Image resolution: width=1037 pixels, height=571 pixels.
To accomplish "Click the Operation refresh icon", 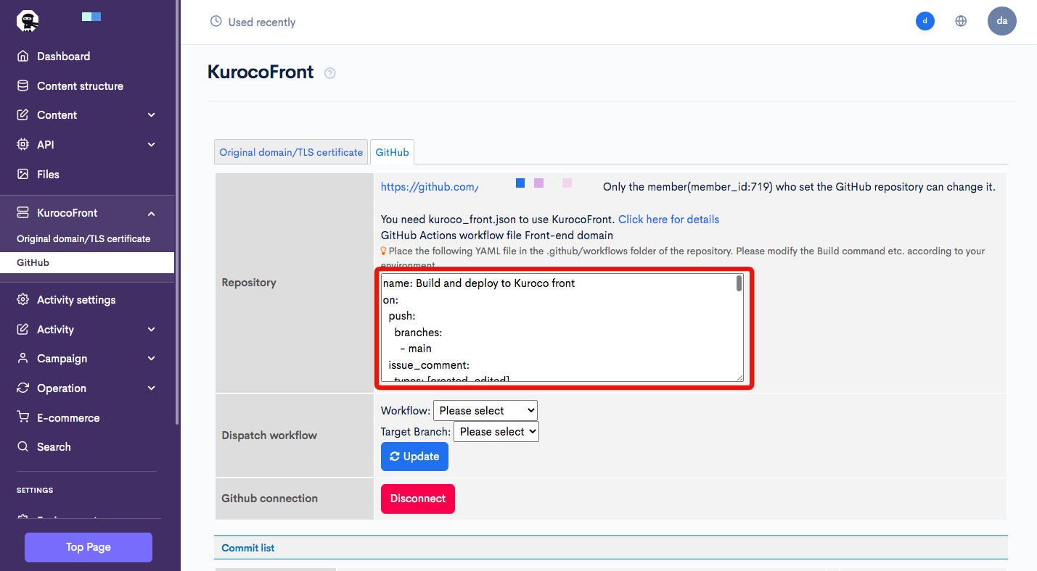I will click(x=23, y=388).
